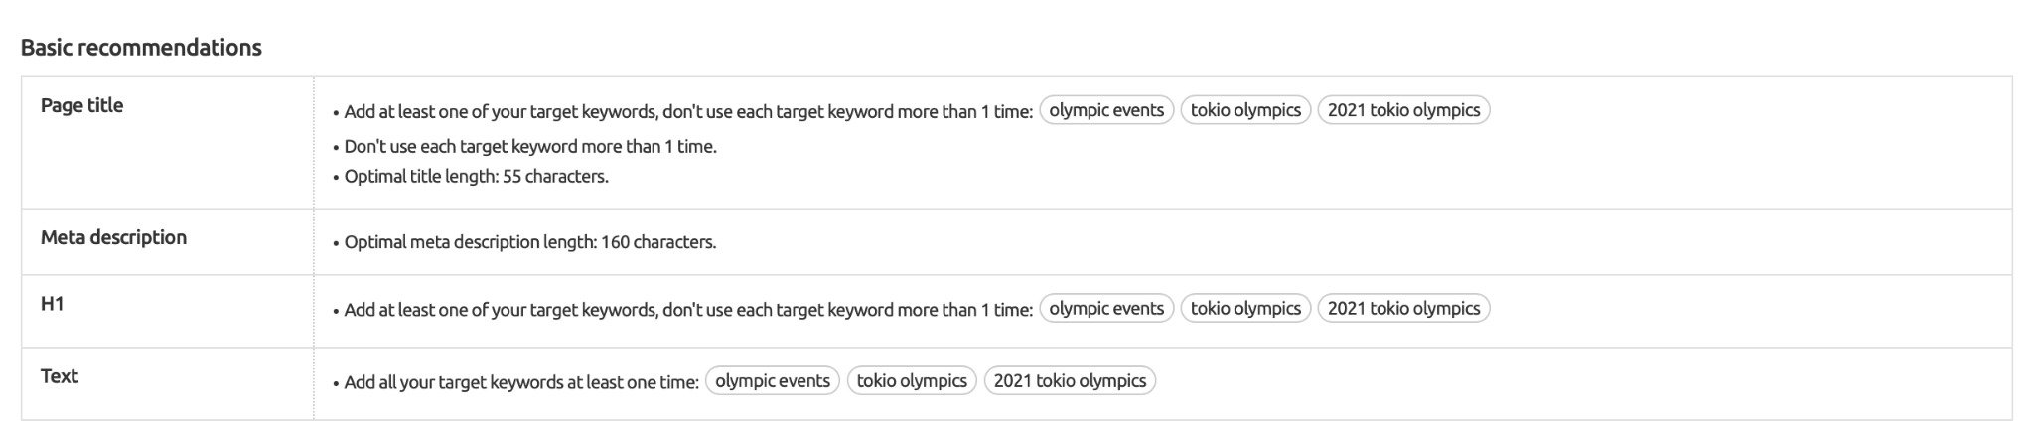Image resolution: width=2034 pixels, height=438 pixels.
Task: Select 'tokio olympics' keyword in Text row
Action: 912,380
